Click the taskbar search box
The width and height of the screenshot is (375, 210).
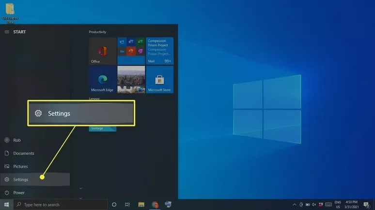(x=61, y=205)
